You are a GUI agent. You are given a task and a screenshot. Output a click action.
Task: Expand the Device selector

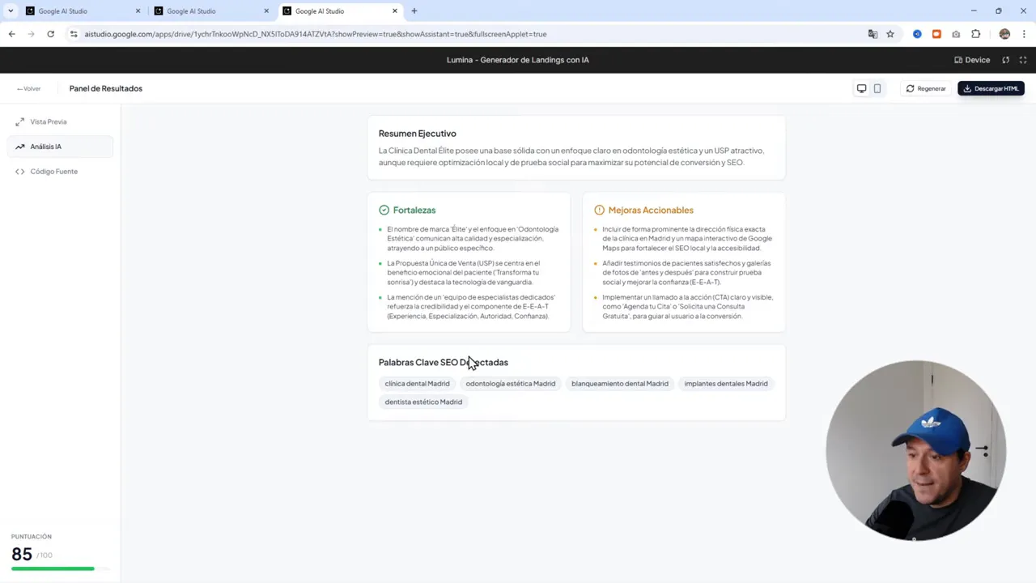pos(972,59)
